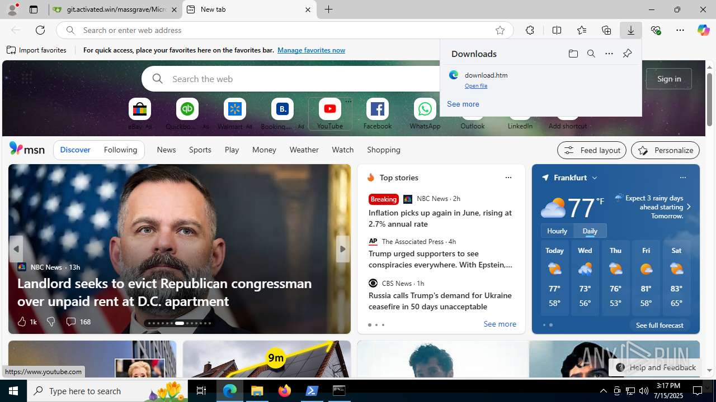The height and width of the screenshot is (402, 716).
Task: Open News section
Action: click(166, 150)
